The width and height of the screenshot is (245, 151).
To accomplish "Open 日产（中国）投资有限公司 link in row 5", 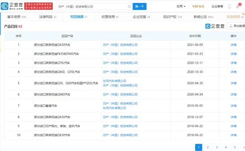I will pyautogui.click(x=120, y=85).
